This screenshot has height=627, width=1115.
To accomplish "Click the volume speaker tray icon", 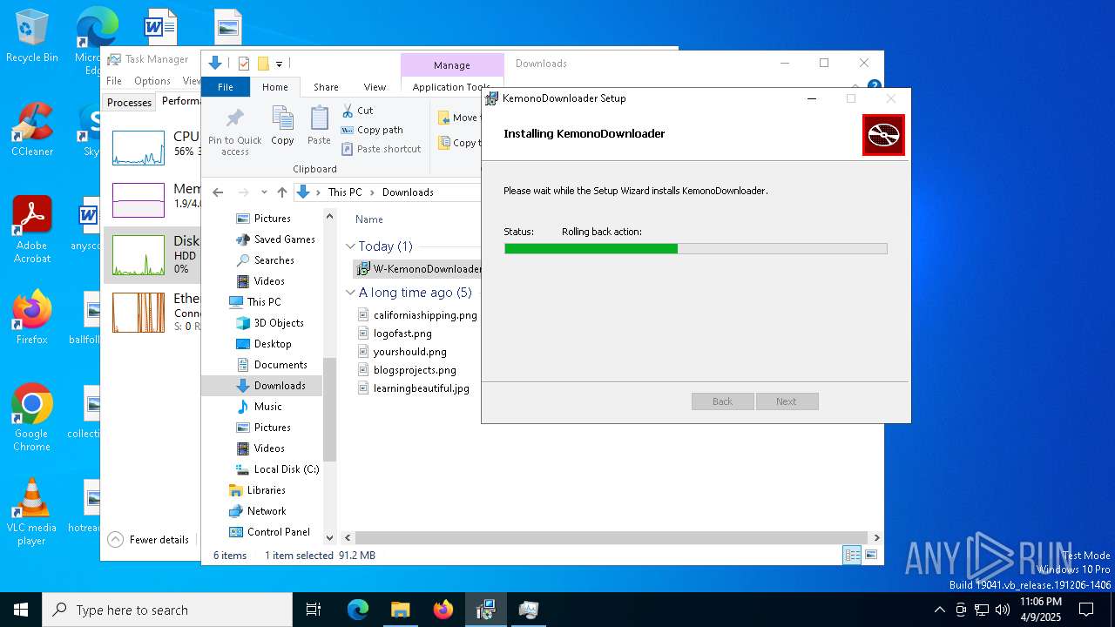I will point(1003,610).
